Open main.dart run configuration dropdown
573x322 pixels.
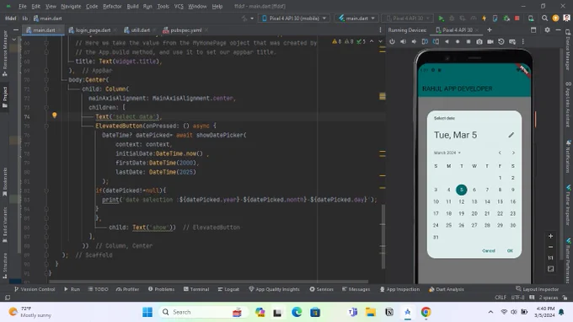click(x=356, y=19)
